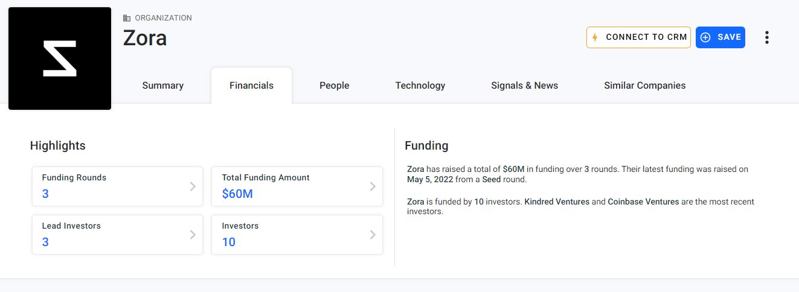Viewport: 799px width, 292px height.
Task: Go to the Technology tab
Action: pyautogui.click(x=420, y=86)
